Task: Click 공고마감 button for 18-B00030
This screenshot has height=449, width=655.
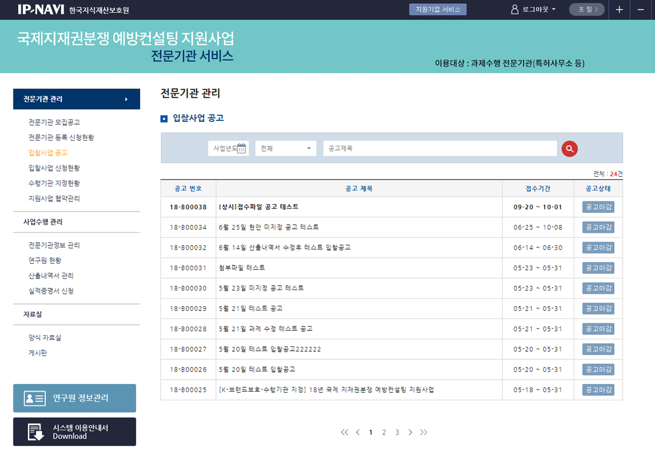Action: coord(598,288)
